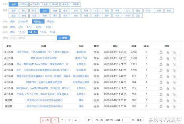Select the 3天内 time filter

pyautogui.click(x=43, y=32)
